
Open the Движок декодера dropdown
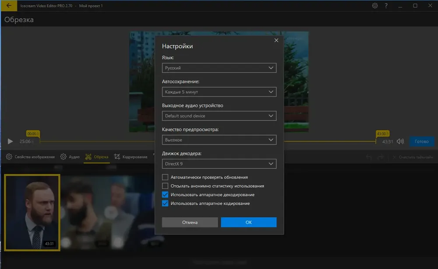219,164
